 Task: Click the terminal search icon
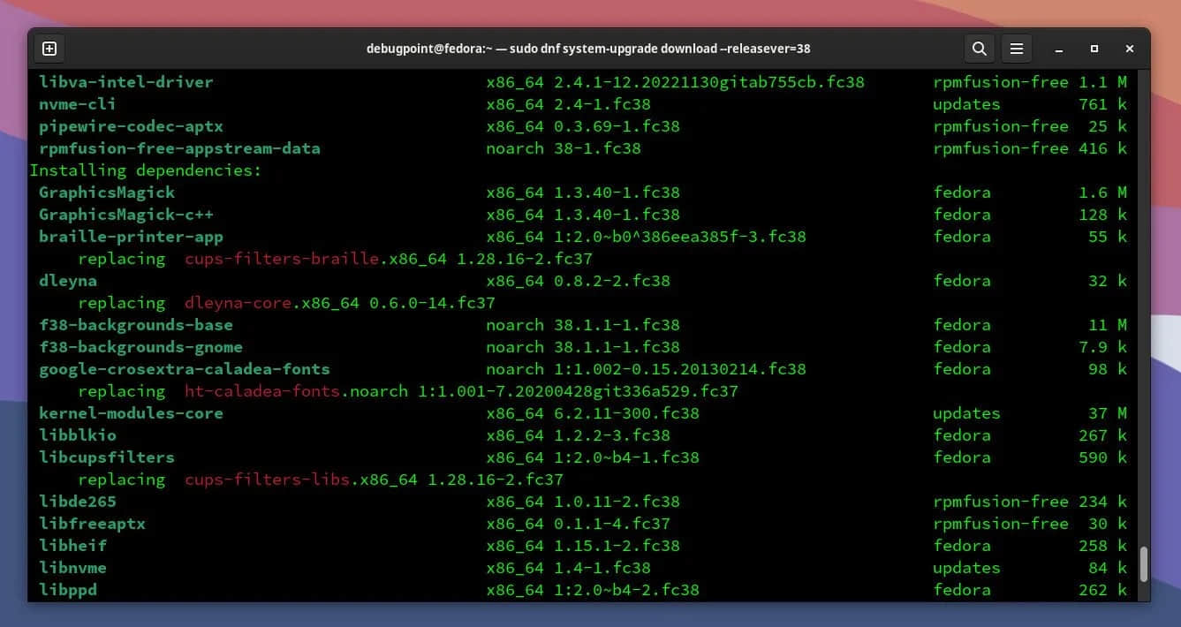coord(979,49)
